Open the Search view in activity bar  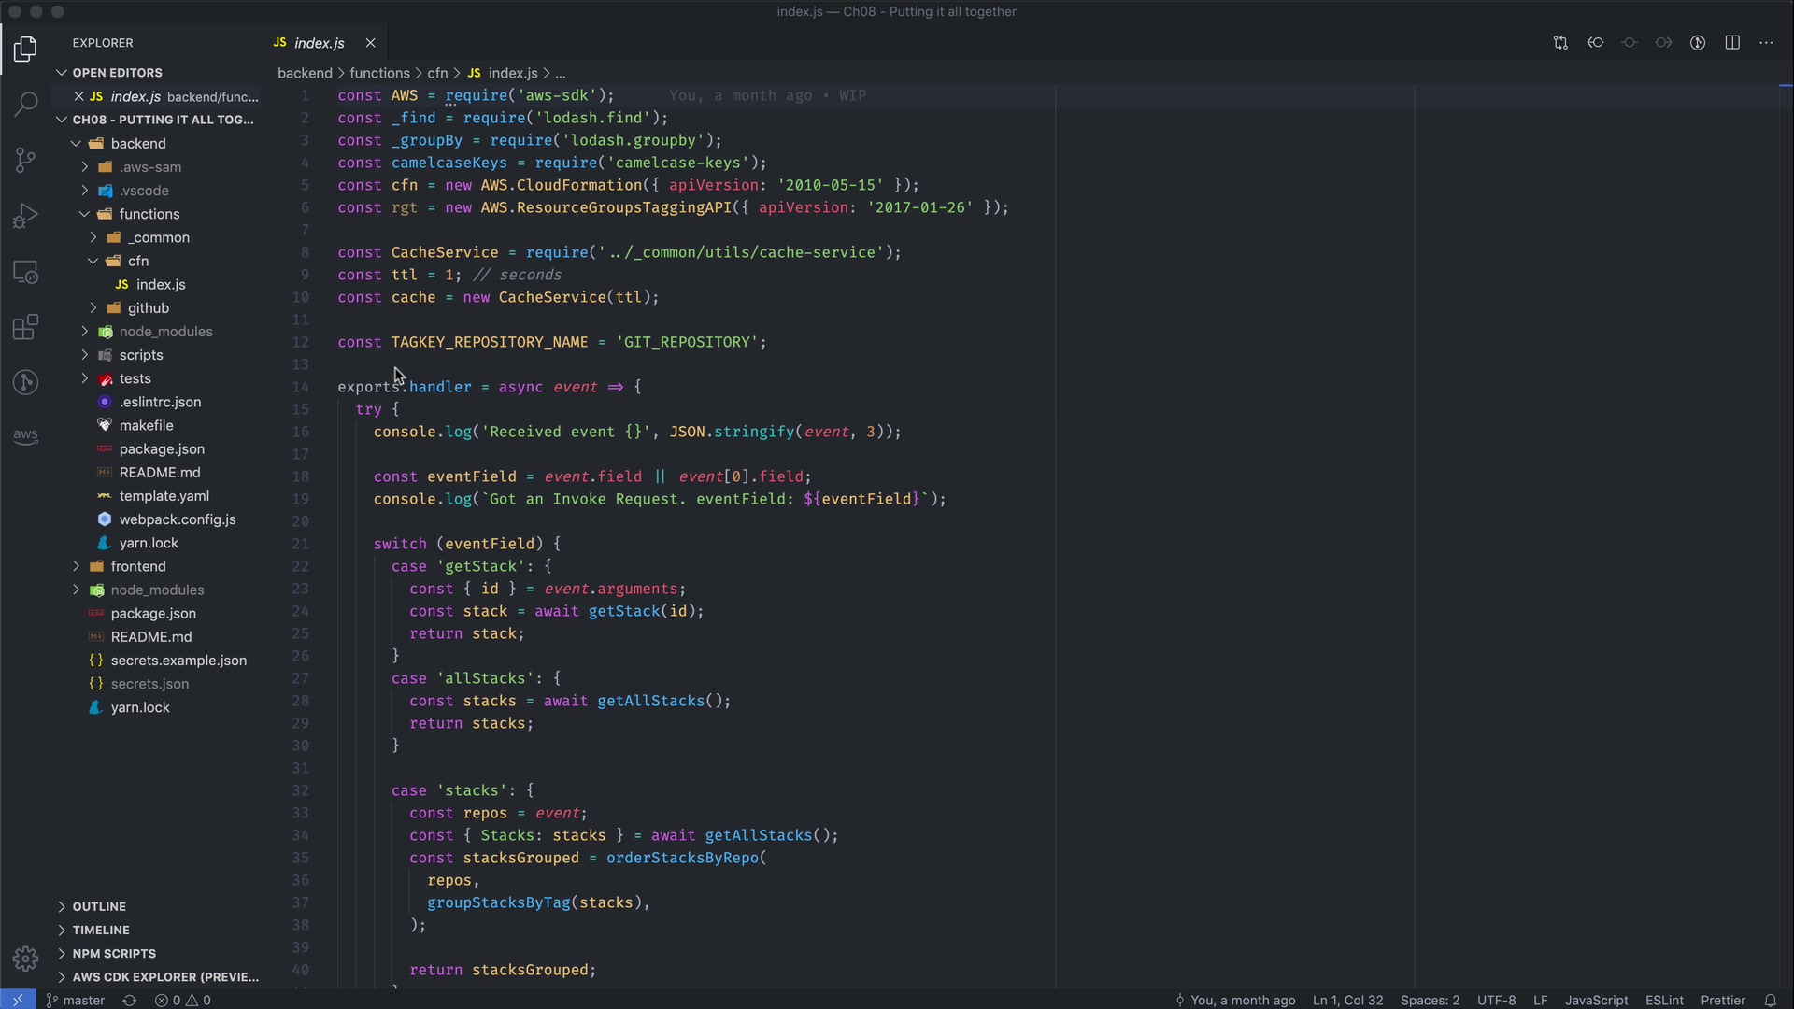click(25, 103)
